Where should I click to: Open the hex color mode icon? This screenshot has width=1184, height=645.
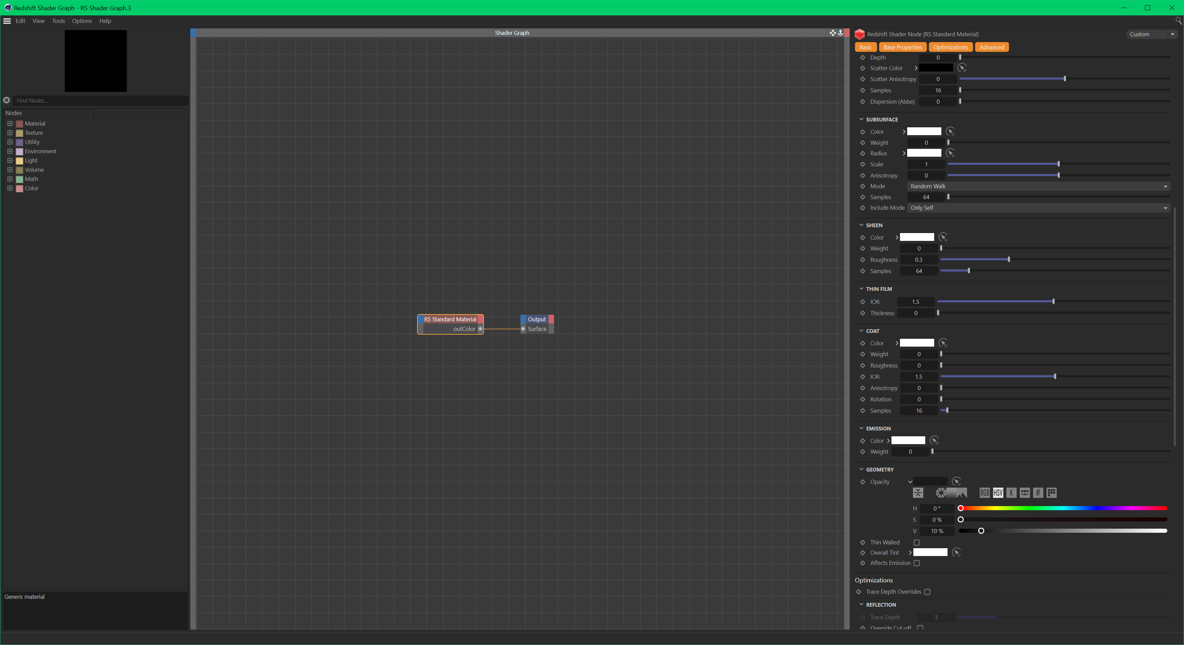coord(1038,493)
